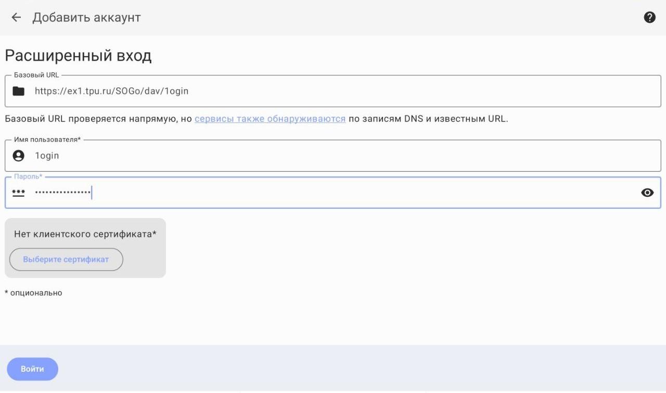Click the 'Базовый URL' floating label
Screen dimensions: 666x393
pyautogui.click(x=36, y=75)
